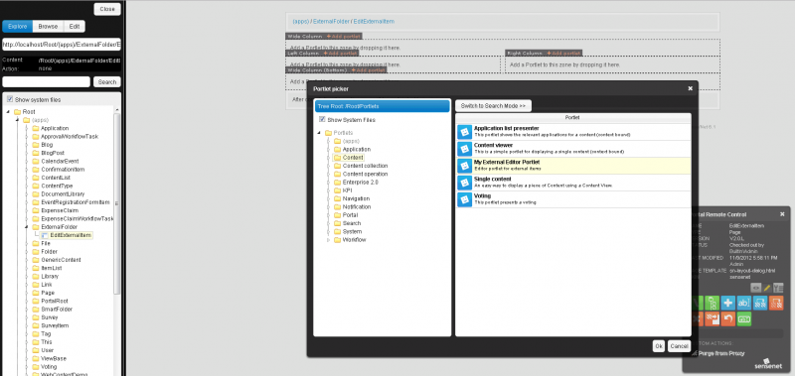Click the green rectangular field icon
This screenshot has width=795, height=376.
744,318
